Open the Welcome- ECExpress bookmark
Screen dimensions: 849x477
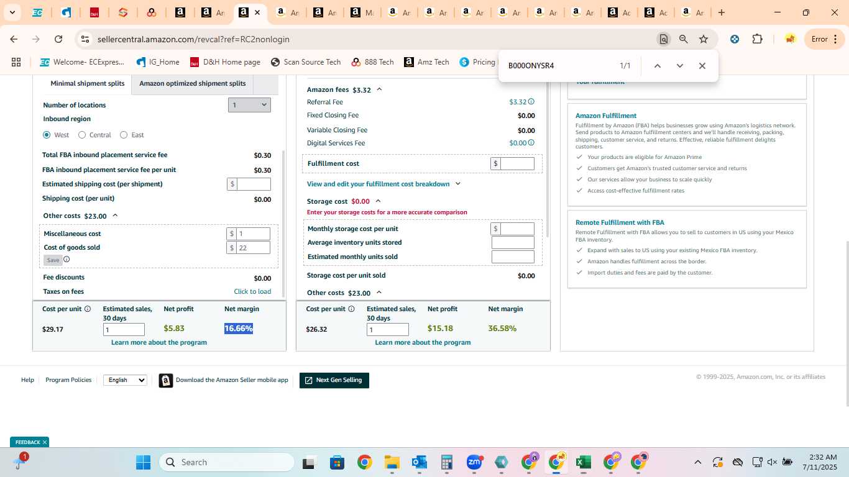[x=82, y=62]
